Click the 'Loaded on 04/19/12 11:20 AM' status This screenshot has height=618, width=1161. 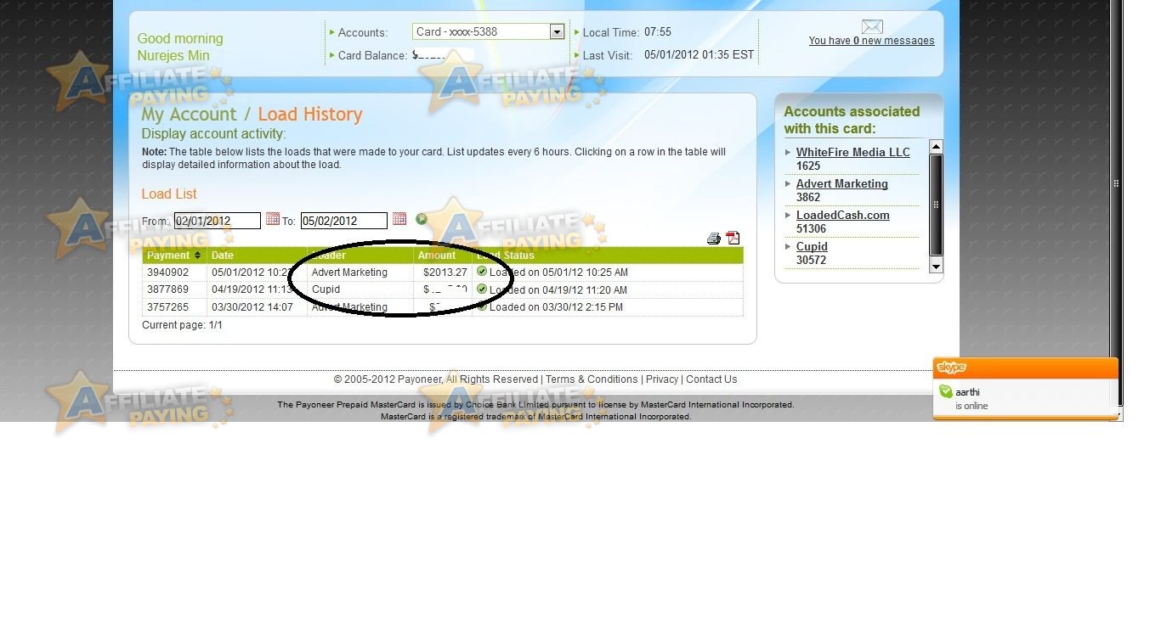558,289
